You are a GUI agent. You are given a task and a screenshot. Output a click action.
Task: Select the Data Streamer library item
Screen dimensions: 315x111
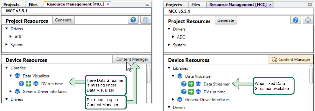point(216,84)
